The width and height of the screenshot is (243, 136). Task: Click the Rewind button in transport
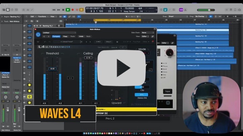54,10
